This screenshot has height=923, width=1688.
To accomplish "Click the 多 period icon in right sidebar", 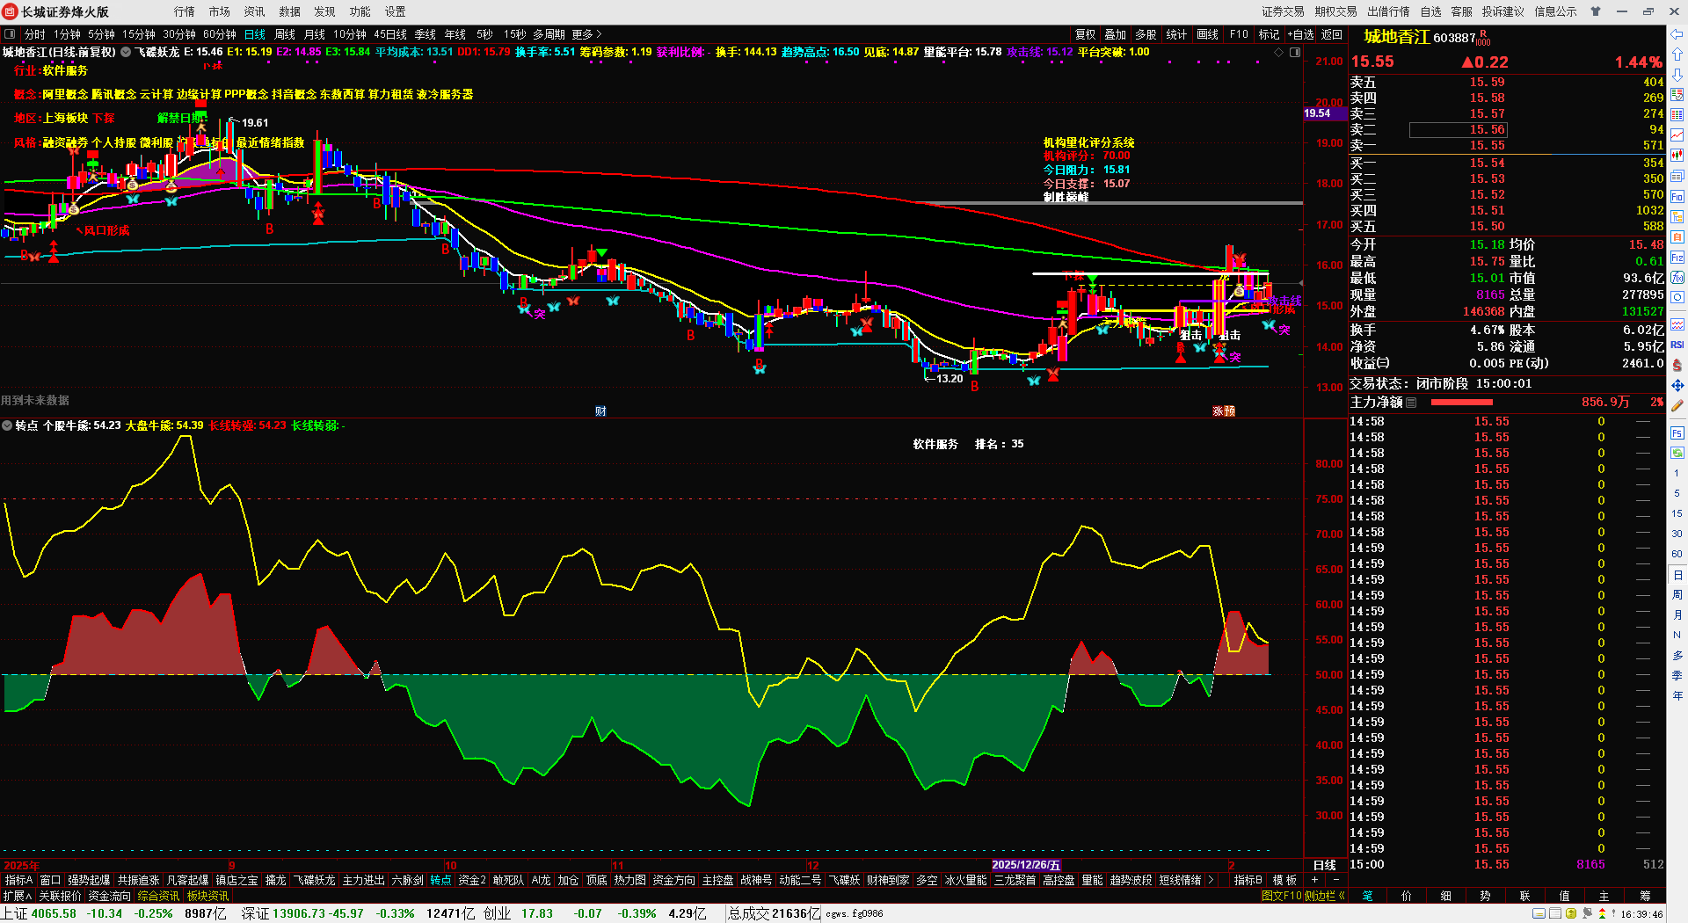I will [1677, 656].
